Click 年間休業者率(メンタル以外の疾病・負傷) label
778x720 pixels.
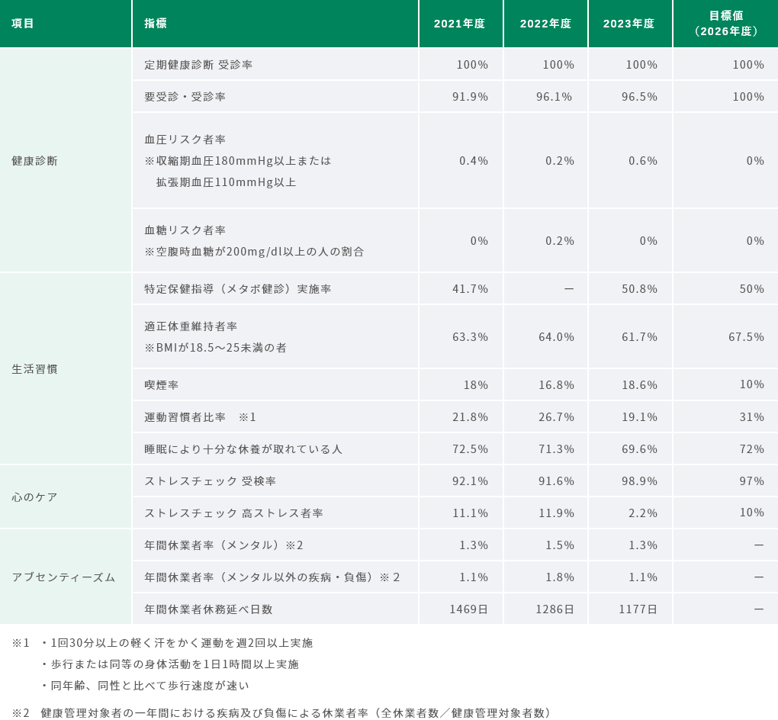click(x=272, y=577)
